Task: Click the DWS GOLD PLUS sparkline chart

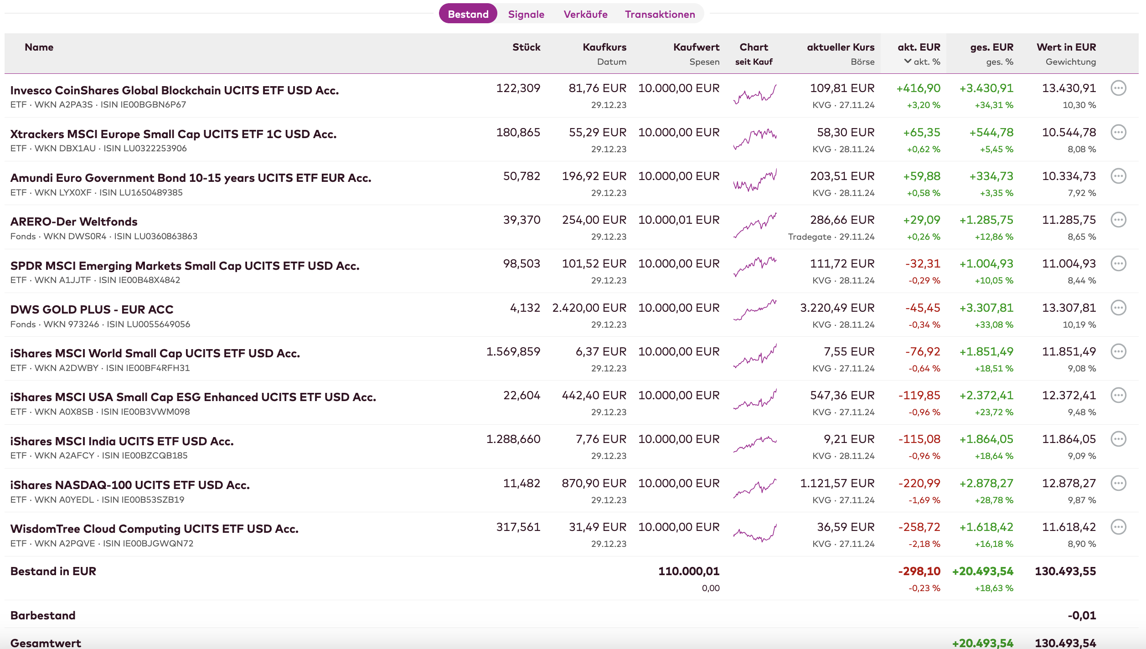Action: [755, 310]
